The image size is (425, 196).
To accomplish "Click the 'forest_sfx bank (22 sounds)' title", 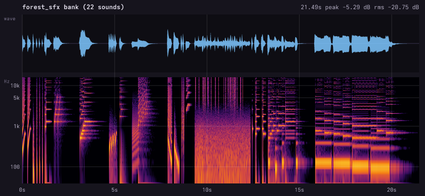I will pos(73,7).
